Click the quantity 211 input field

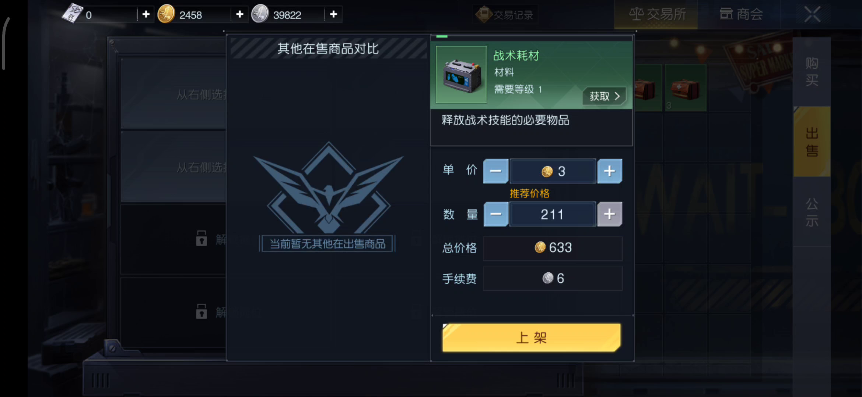553,214
